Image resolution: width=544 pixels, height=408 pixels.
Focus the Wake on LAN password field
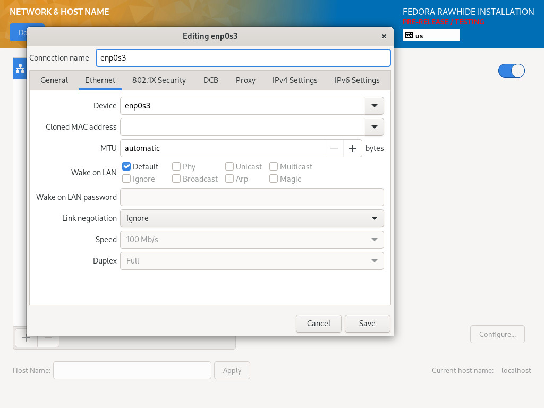pos(252,197)
